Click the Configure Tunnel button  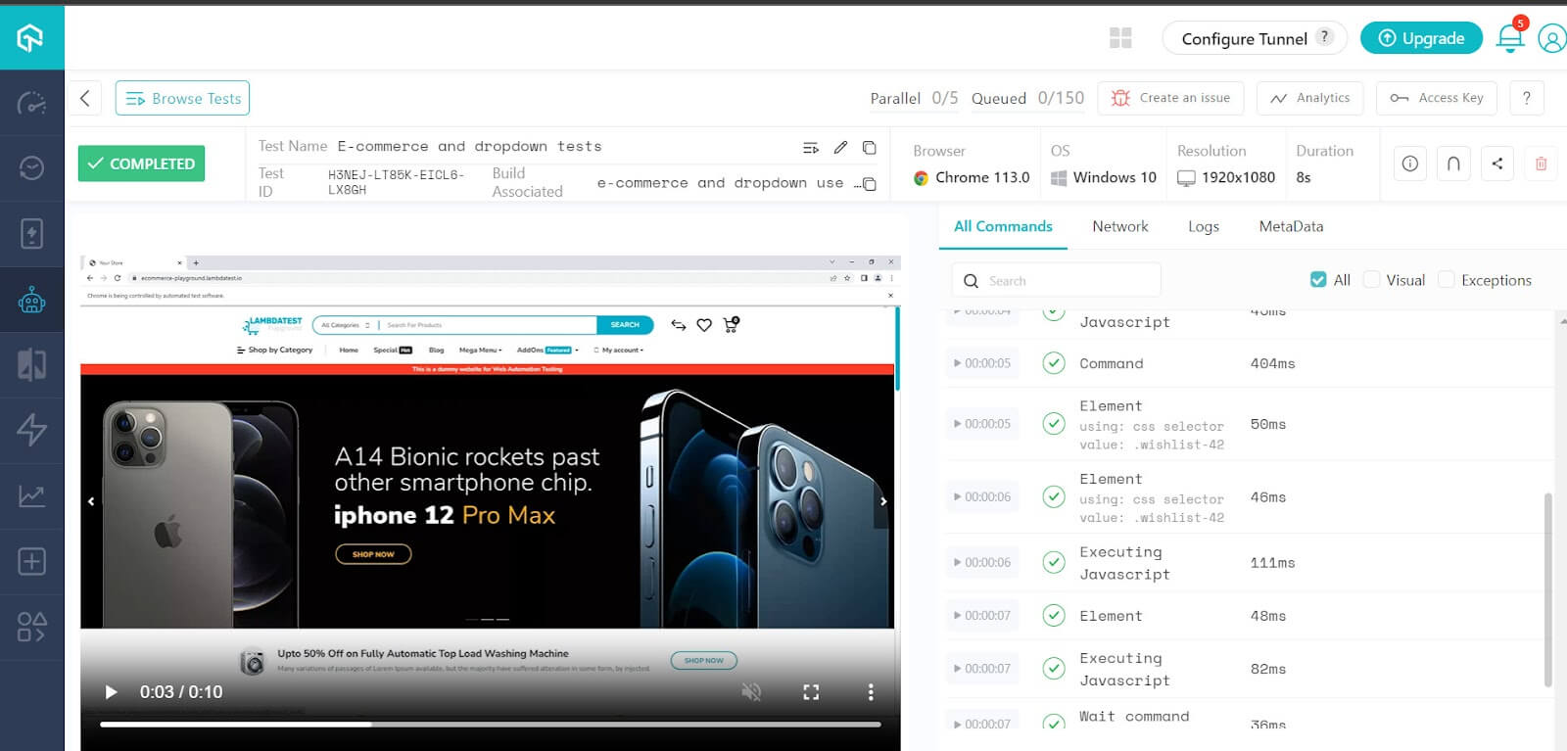coord(1255,38)
